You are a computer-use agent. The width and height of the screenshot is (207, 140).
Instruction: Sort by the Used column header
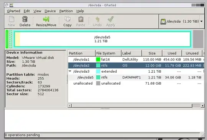tap(172, 53)
